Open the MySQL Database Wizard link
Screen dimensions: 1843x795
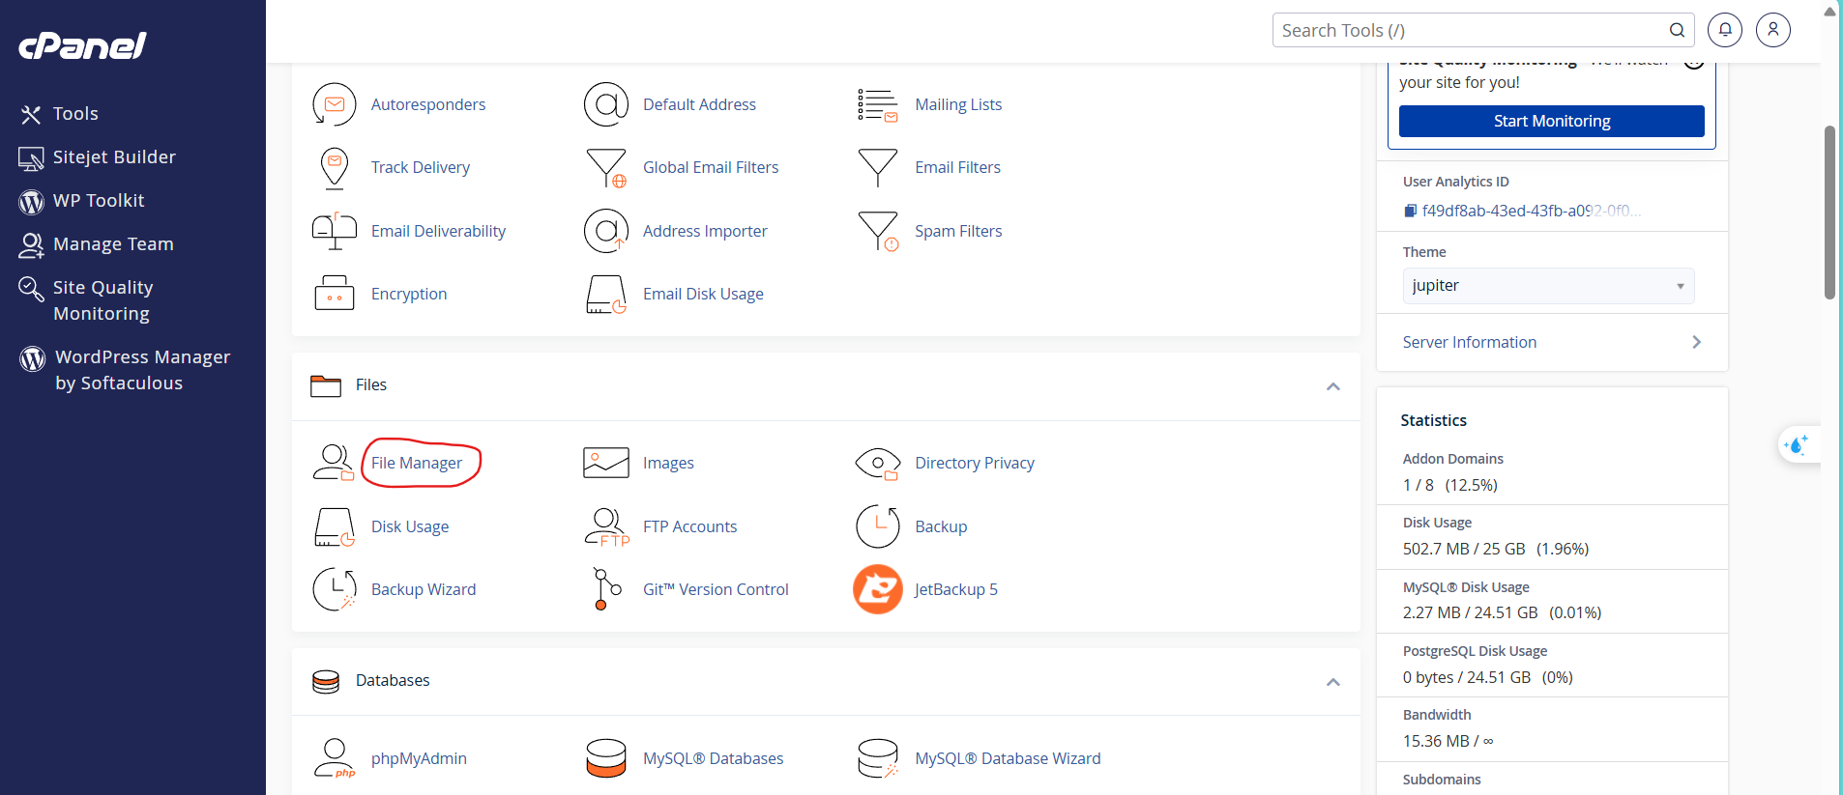(x=1008, y=758)
